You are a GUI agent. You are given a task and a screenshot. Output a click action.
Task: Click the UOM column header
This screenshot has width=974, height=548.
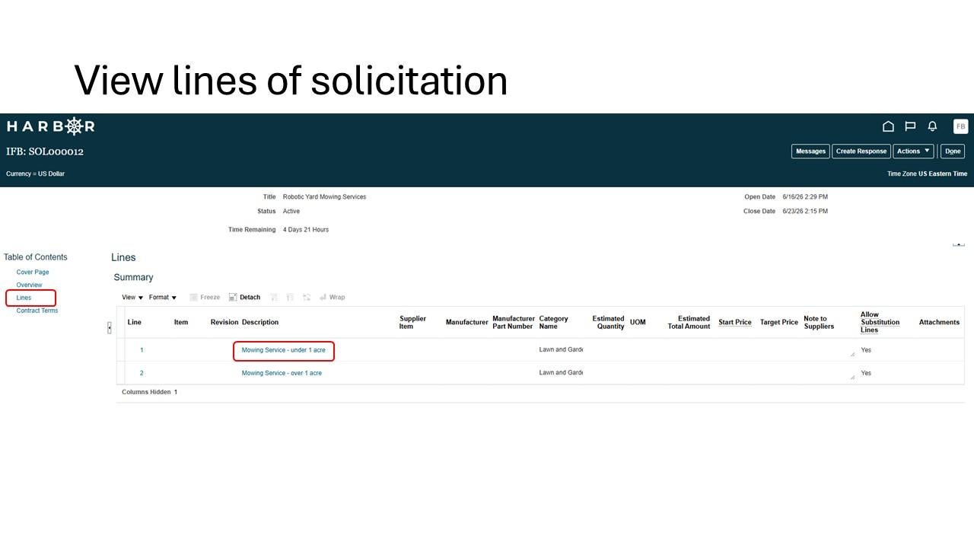[638, 322]
